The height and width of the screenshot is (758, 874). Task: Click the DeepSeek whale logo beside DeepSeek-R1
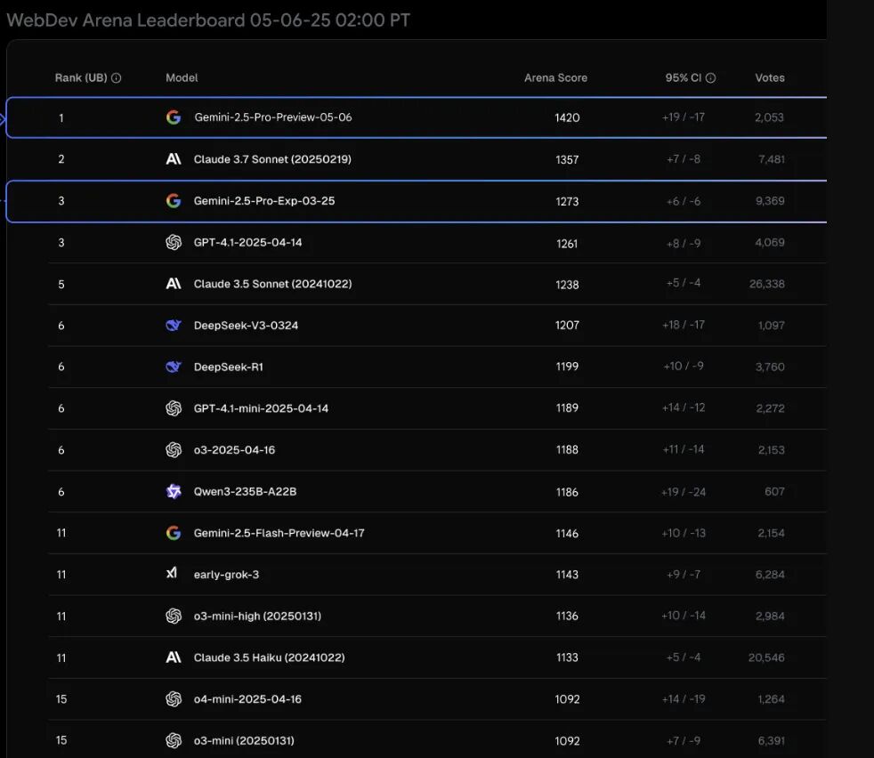click(x=174, y=367)
